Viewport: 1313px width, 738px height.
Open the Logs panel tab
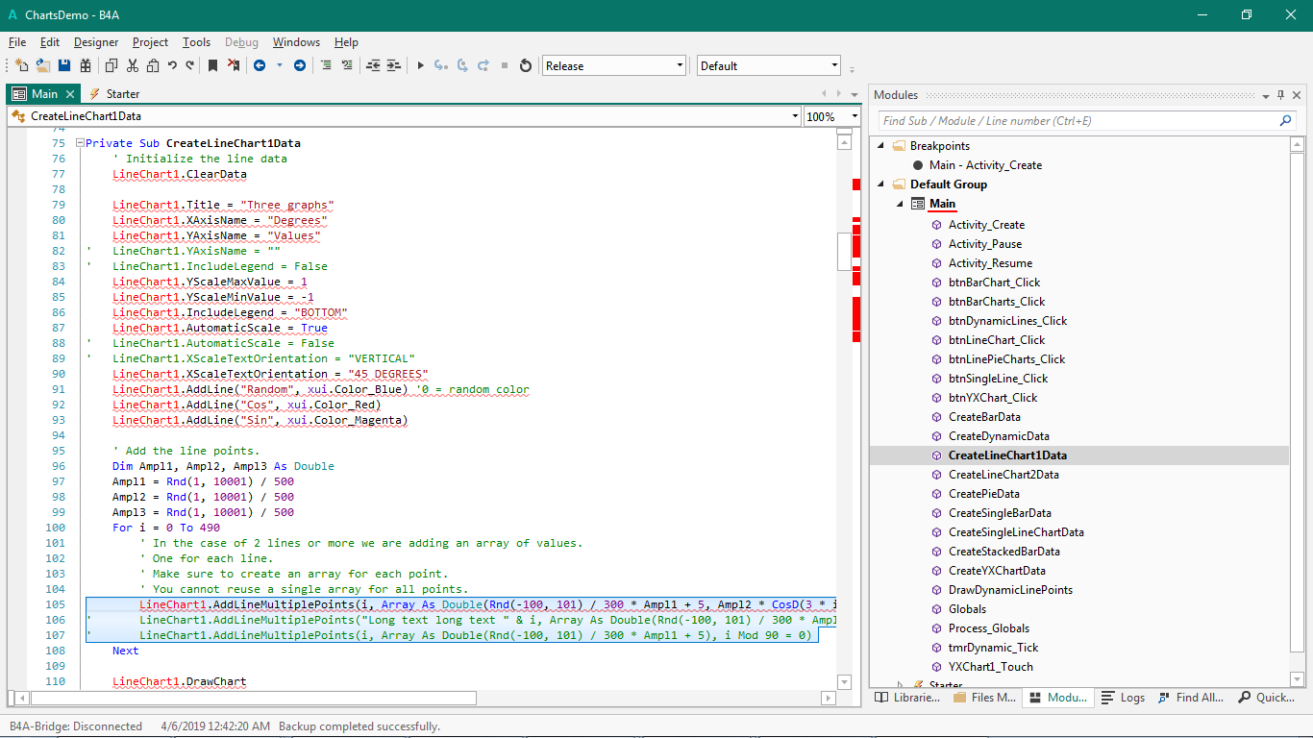tap(1124, 698)
